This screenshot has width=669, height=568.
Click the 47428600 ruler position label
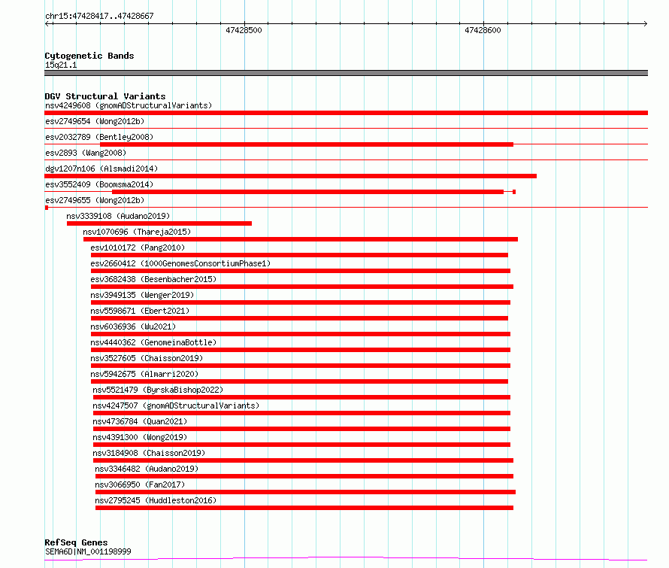click(x=483, y=30)
